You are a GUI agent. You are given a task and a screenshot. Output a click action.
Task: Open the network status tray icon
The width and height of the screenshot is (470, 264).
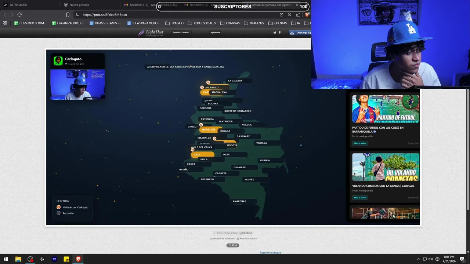click(x=424, y=259)
